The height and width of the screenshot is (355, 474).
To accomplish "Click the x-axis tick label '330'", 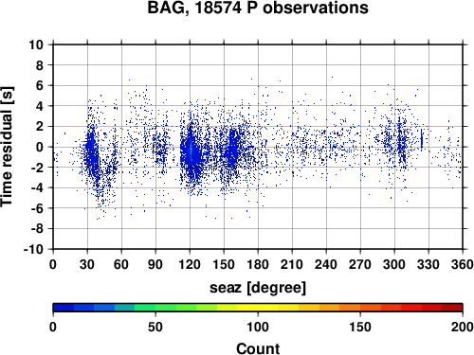I will [x=428, y=264].
